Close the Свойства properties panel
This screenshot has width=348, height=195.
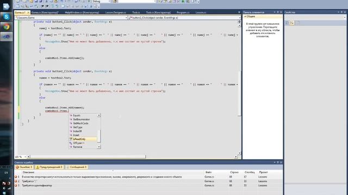coord(345,12)
